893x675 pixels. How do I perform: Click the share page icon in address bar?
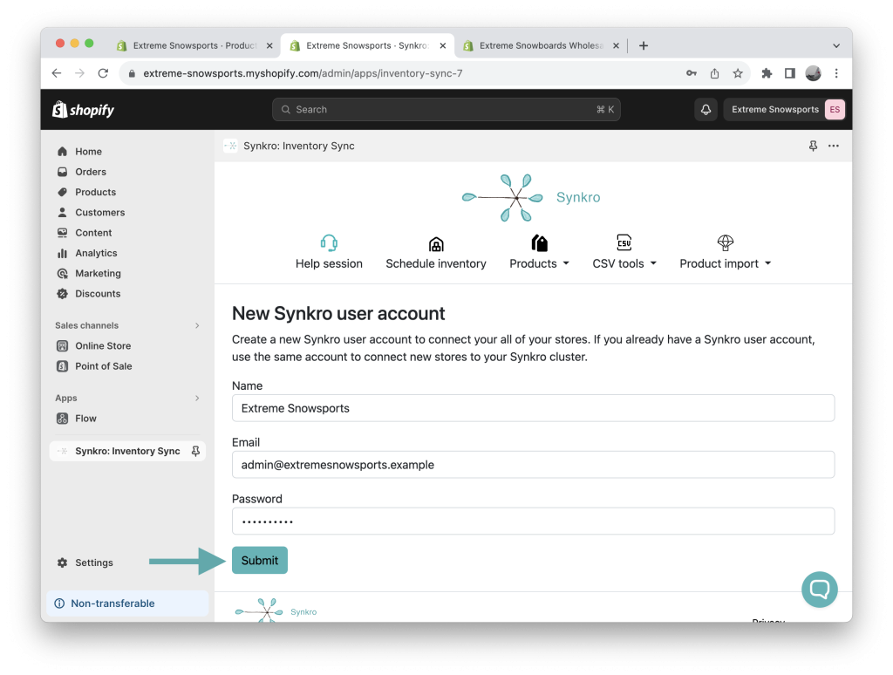[714, 73]
